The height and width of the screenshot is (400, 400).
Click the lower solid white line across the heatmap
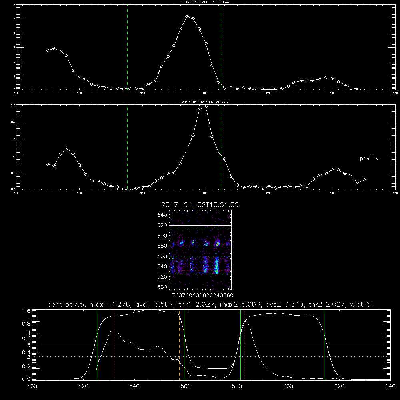(200, 274)
